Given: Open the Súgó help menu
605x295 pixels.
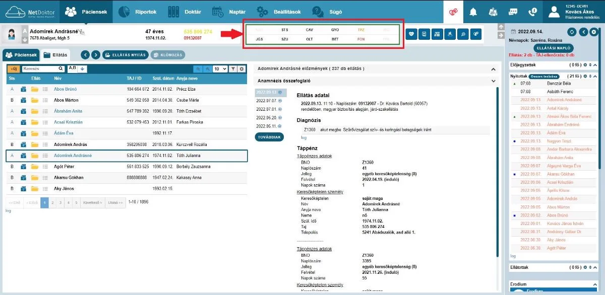Looking at the screenshot, I should tap(324, 12).
